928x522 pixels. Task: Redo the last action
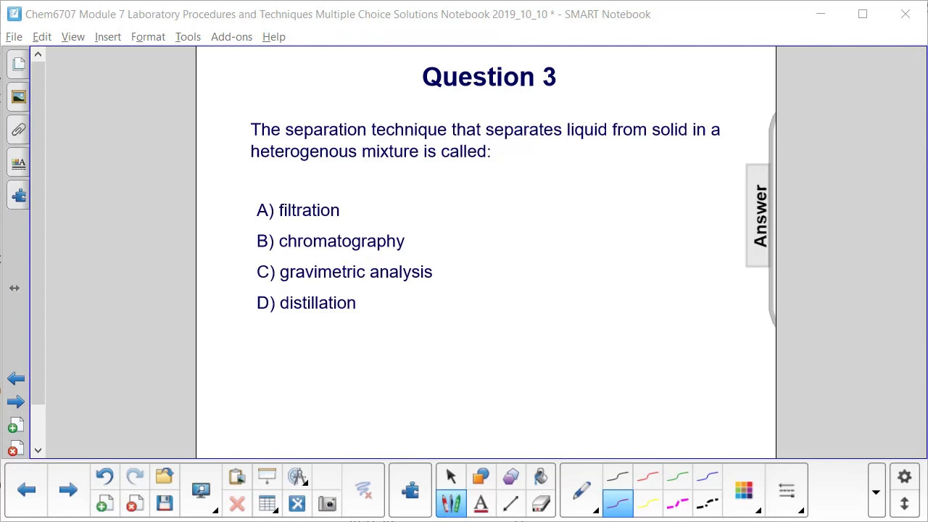point(135,476)
